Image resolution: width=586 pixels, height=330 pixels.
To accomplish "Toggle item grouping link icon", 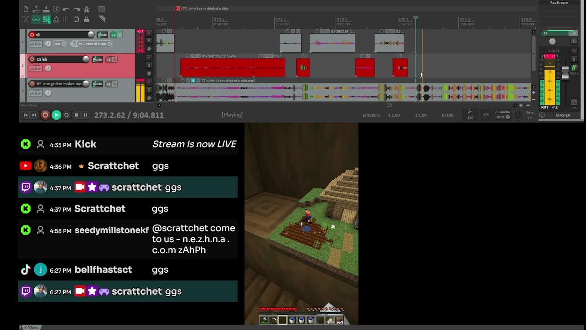I will click(36, 19).
